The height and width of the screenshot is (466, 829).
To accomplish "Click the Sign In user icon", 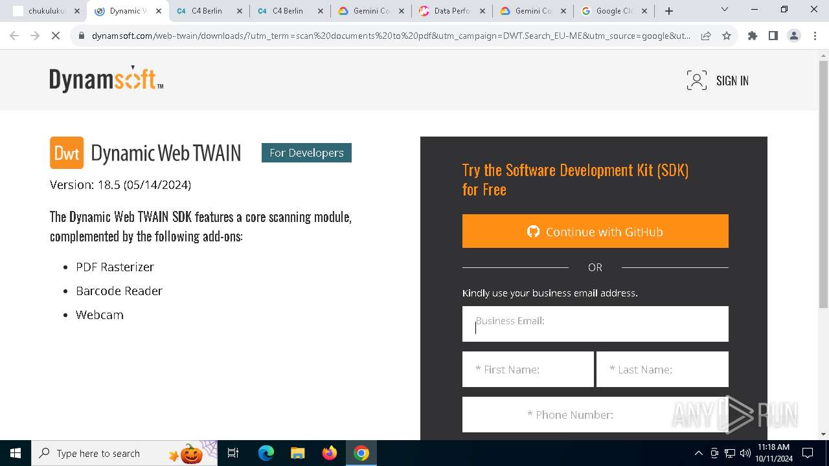I will coord(697,80).
